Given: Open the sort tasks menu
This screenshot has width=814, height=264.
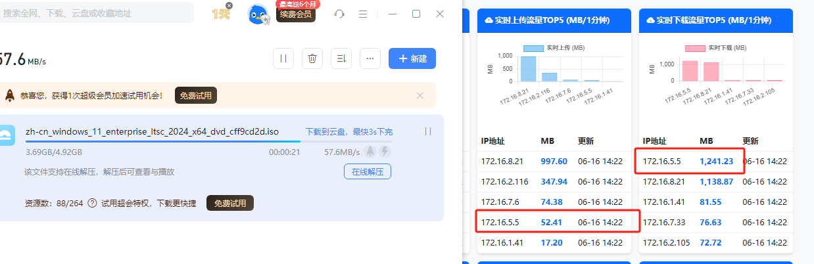Looking at the screenshot, I should pos(341,58).
